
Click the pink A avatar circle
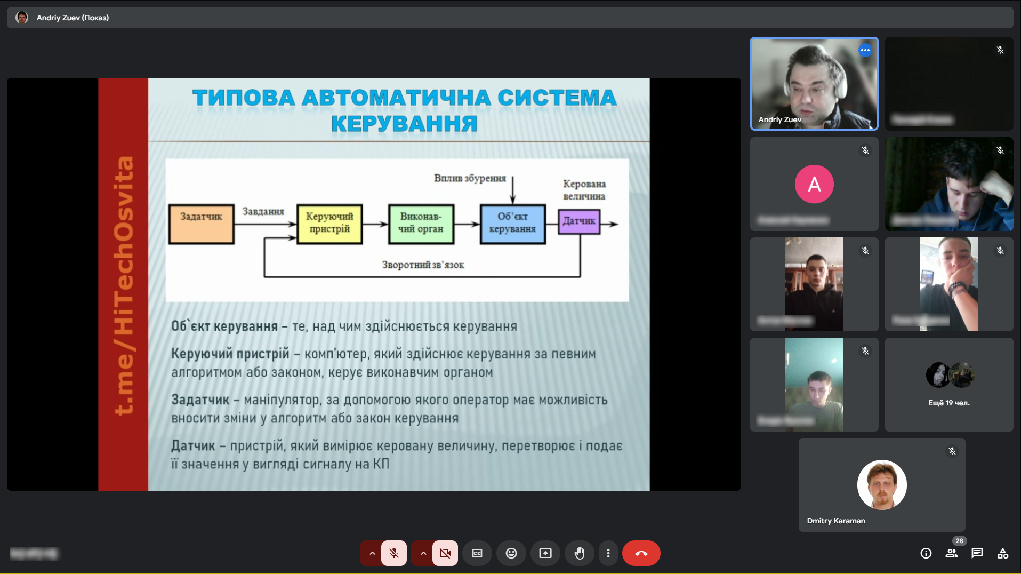pos(814,184)
